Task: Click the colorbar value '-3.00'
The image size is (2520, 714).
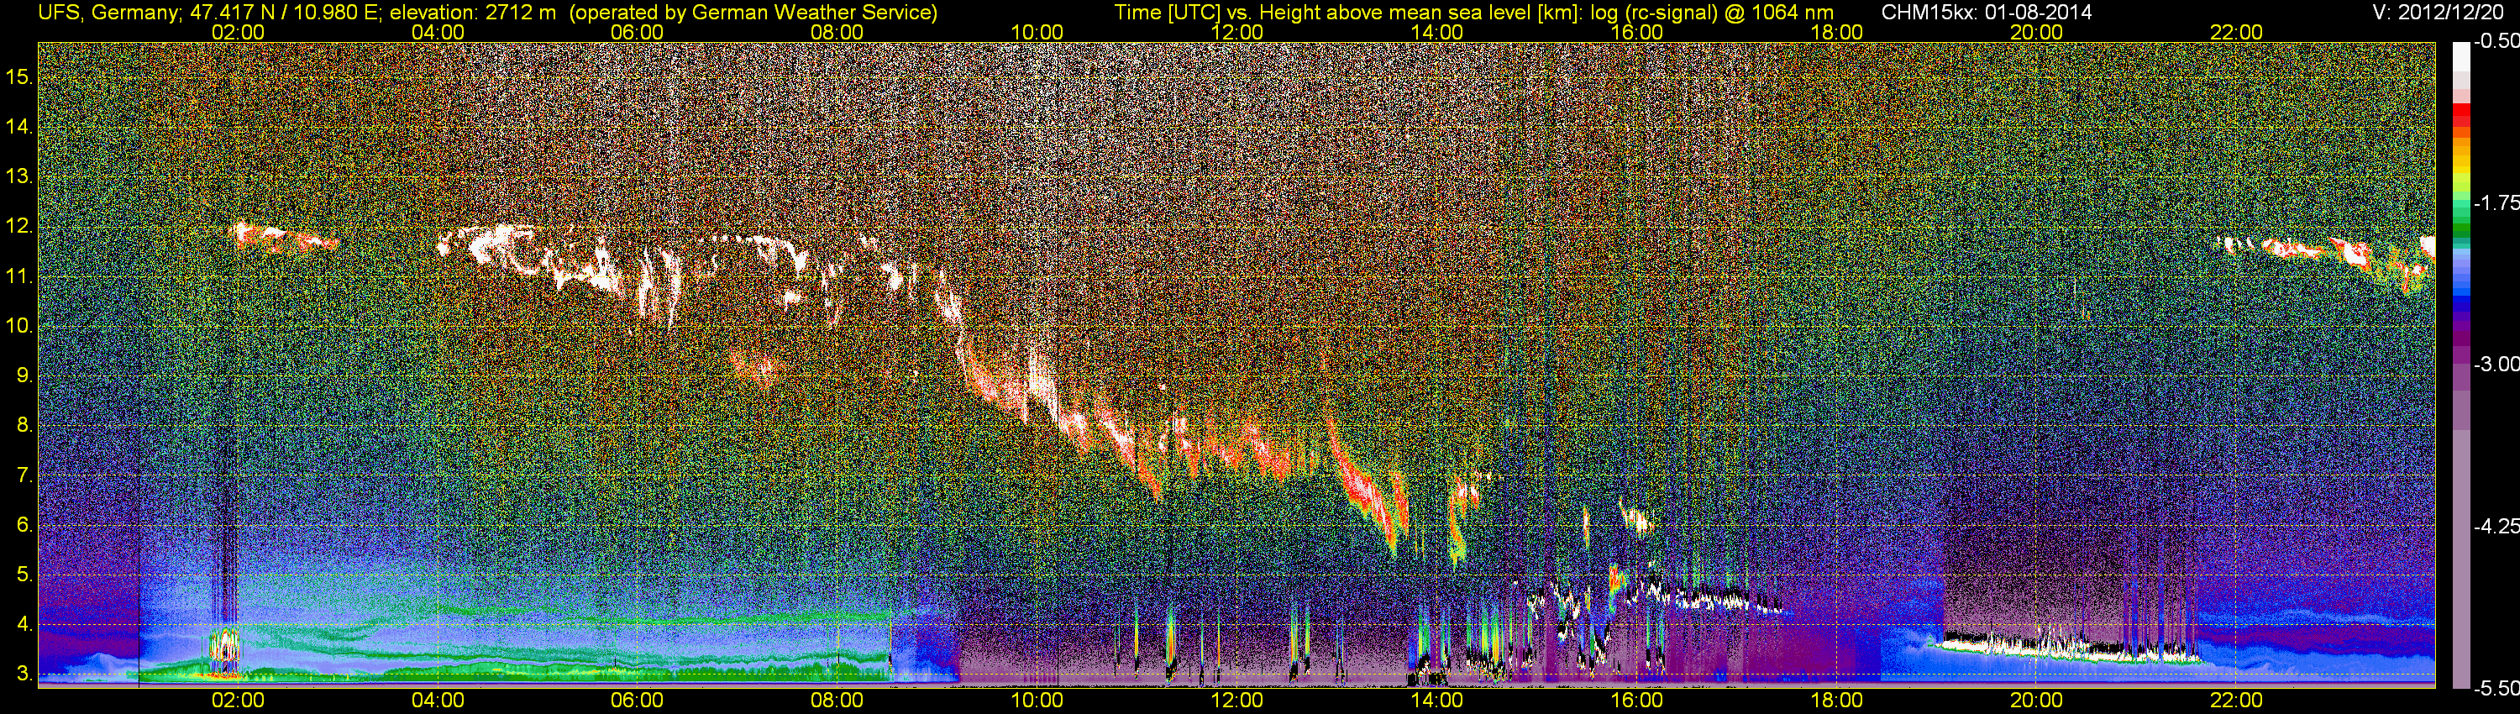Action: (2496, 364)
